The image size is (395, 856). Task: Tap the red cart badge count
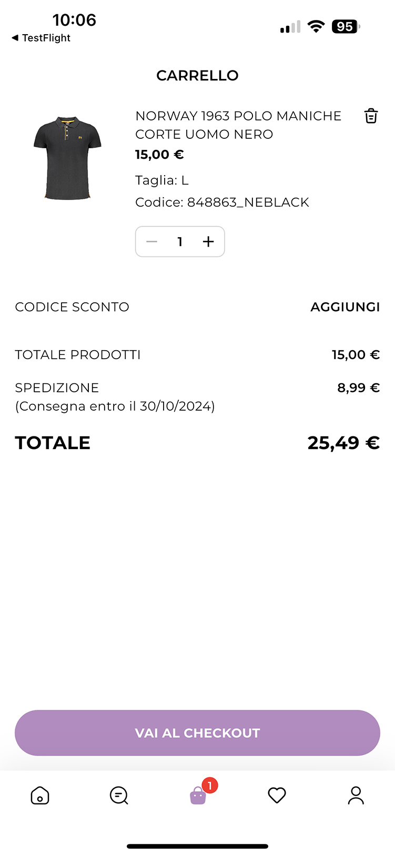click(x=210, y=786)
